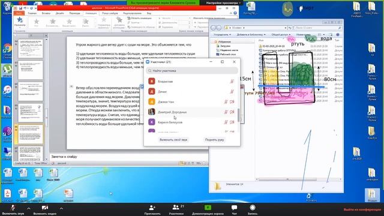Screen dimensions: 384x216
Task: Open Effect Options (Параметры эффектов) in ribbon
Action: pyautogui.click(x=104, y=23)
